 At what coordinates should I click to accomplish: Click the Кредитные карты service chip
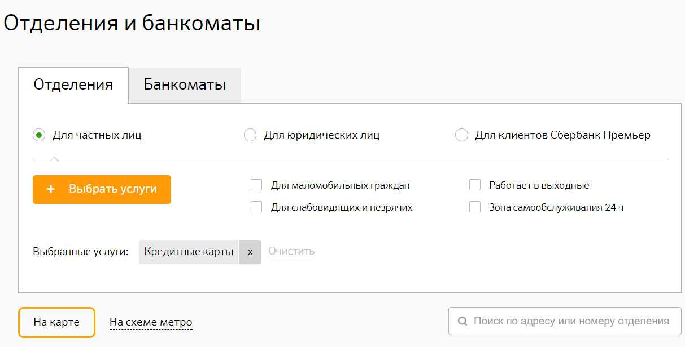tap(189, 252)
